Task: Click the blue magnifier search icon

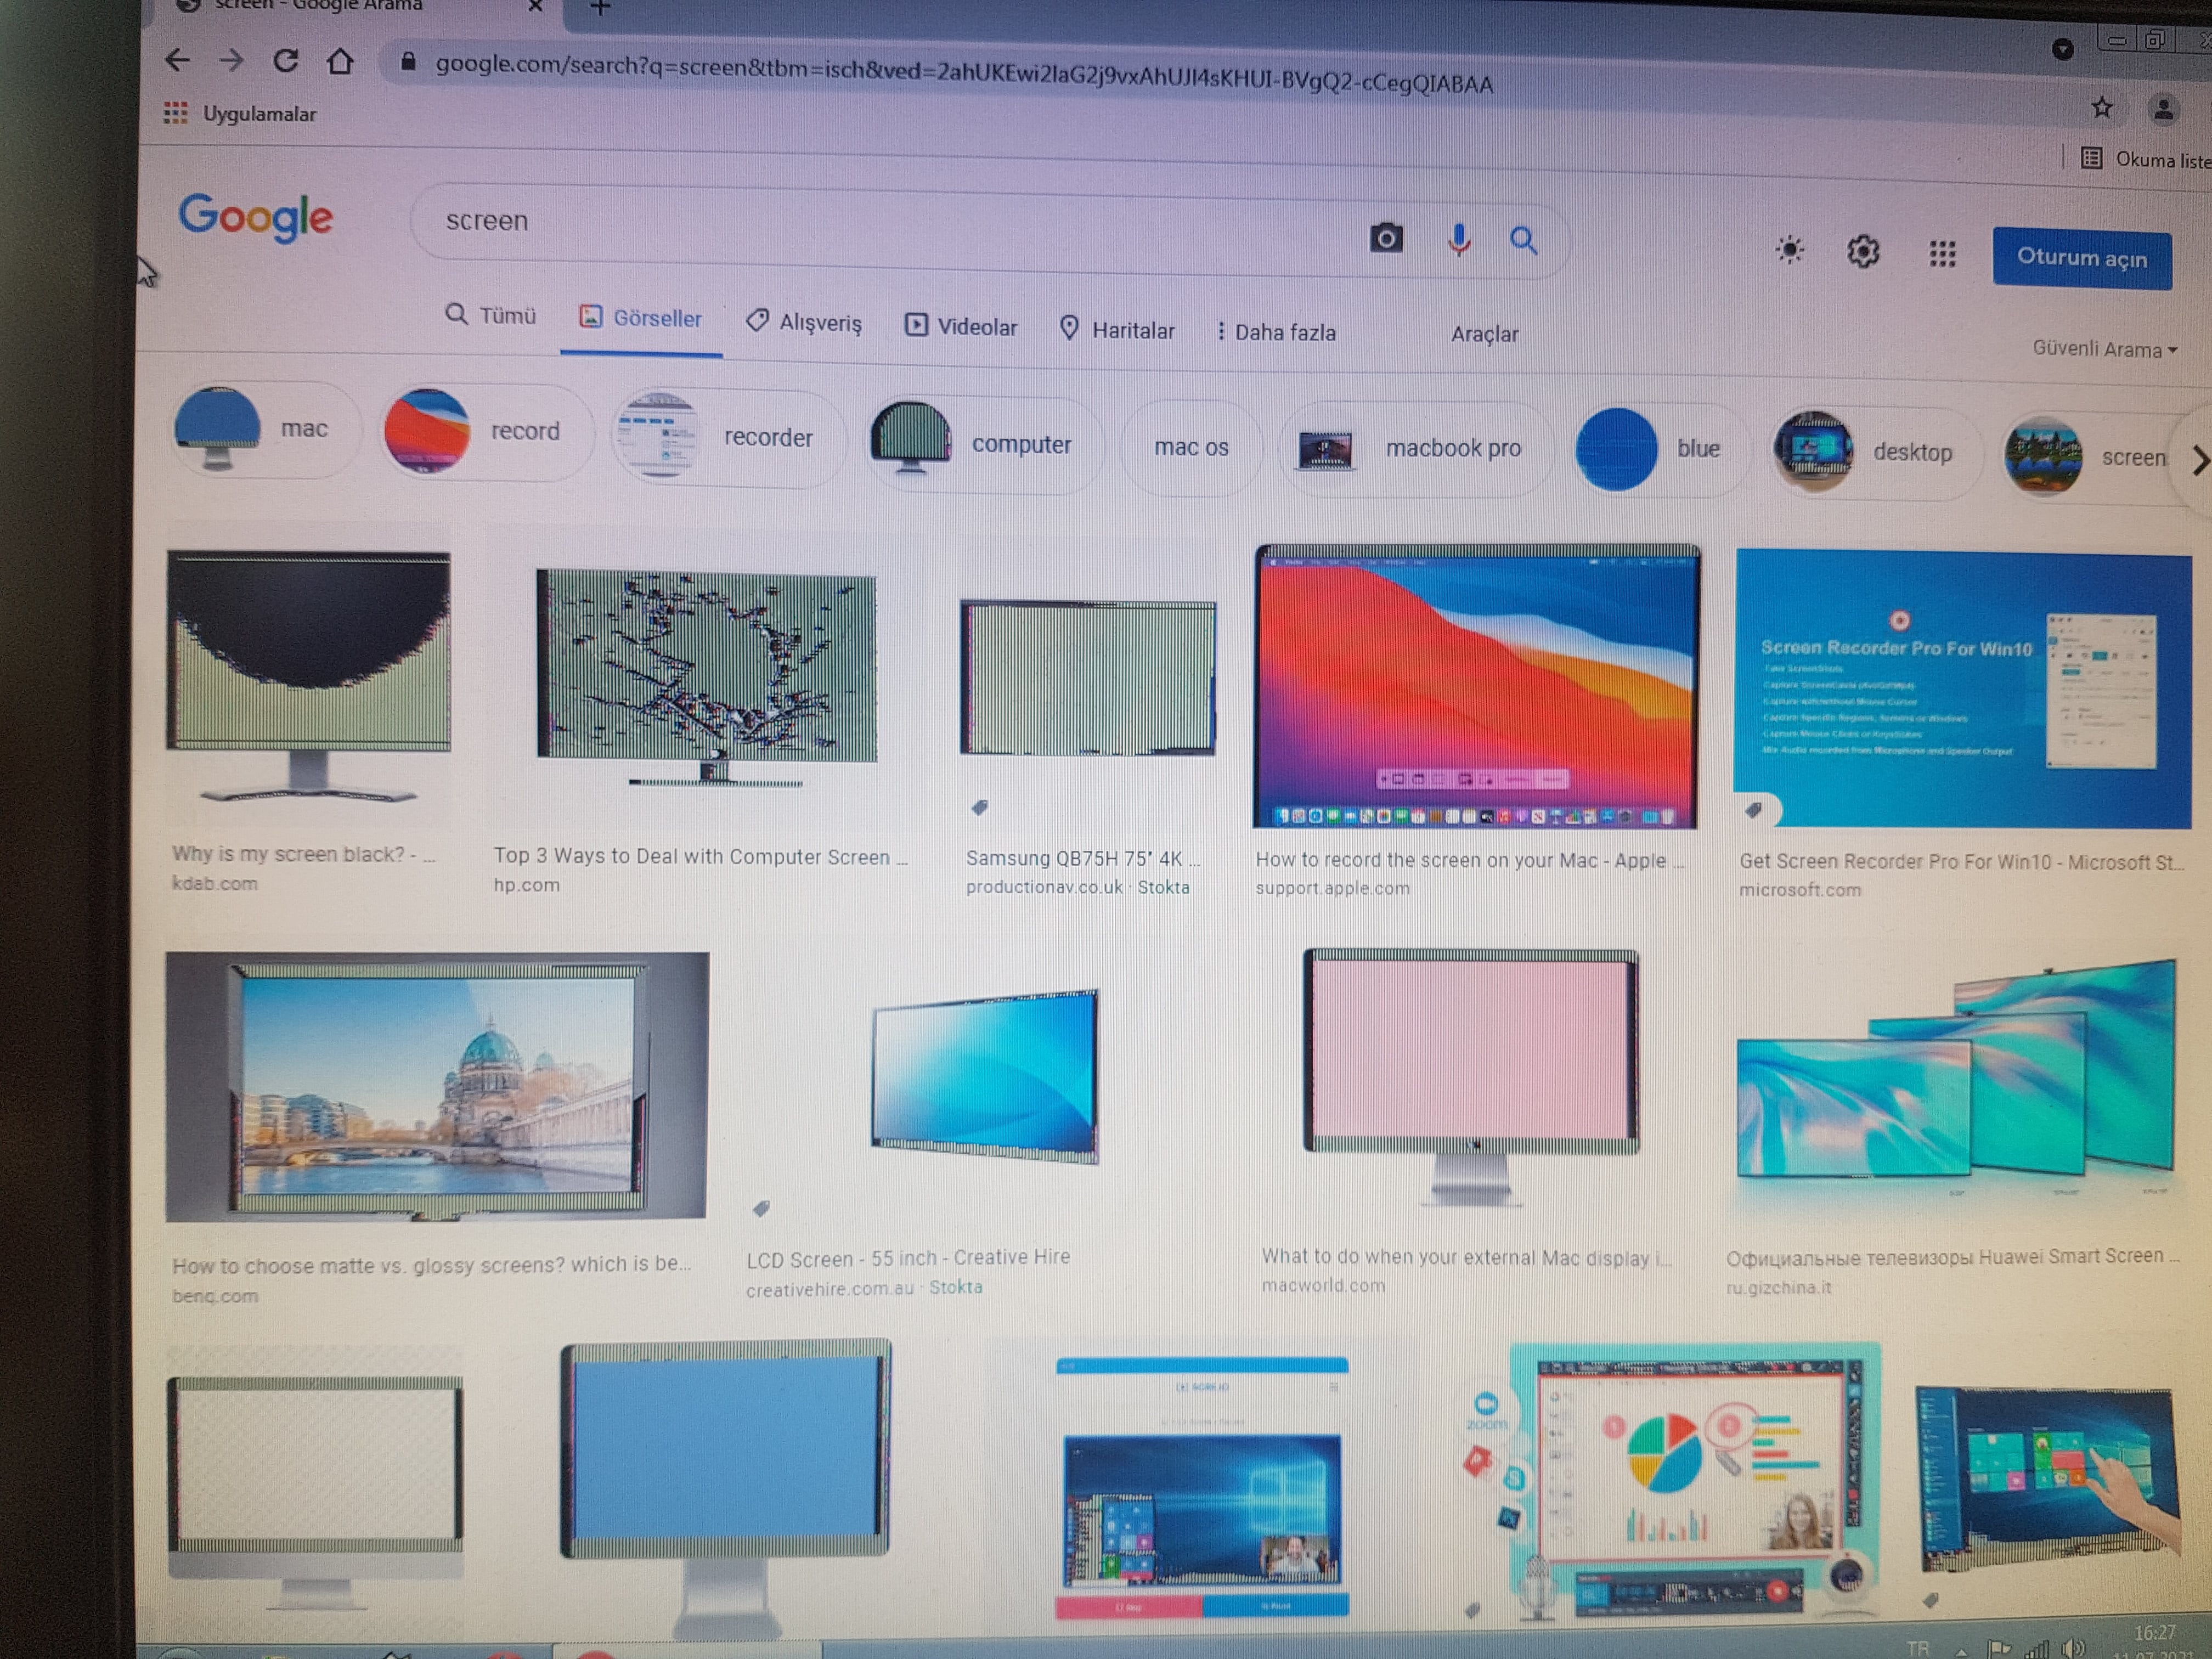Action: [x=1523, y=241]
